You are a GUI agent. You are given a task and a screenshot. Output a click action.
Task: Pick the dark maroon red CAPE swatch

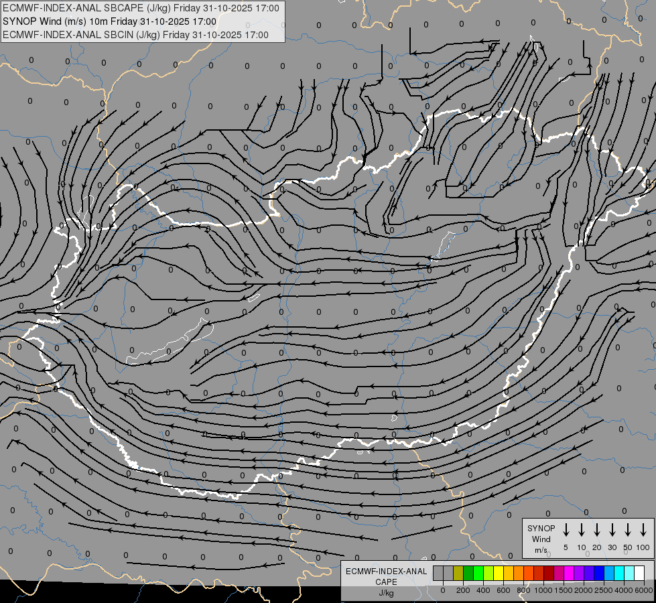pyautogui.click(x=549, y=574)
